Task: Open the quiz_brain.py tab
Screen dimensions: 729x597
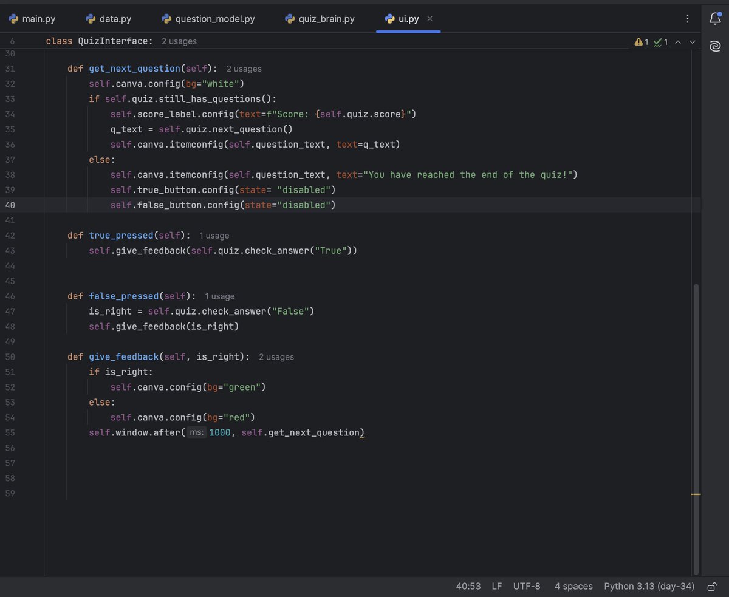Action: 320,19
